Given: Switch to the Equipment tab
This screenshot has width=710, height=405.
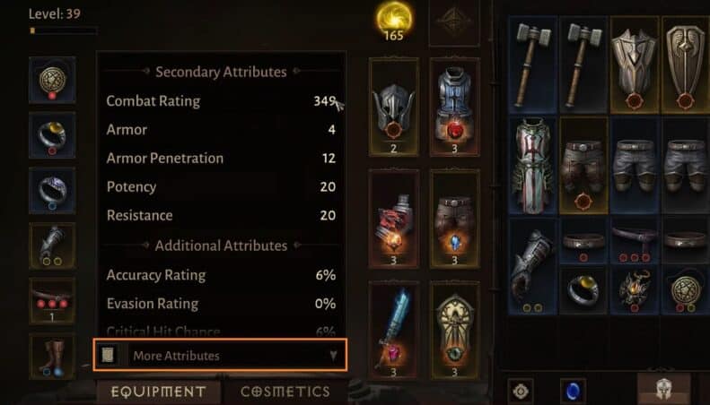Looking at the screenshot, I should point(159,392).
